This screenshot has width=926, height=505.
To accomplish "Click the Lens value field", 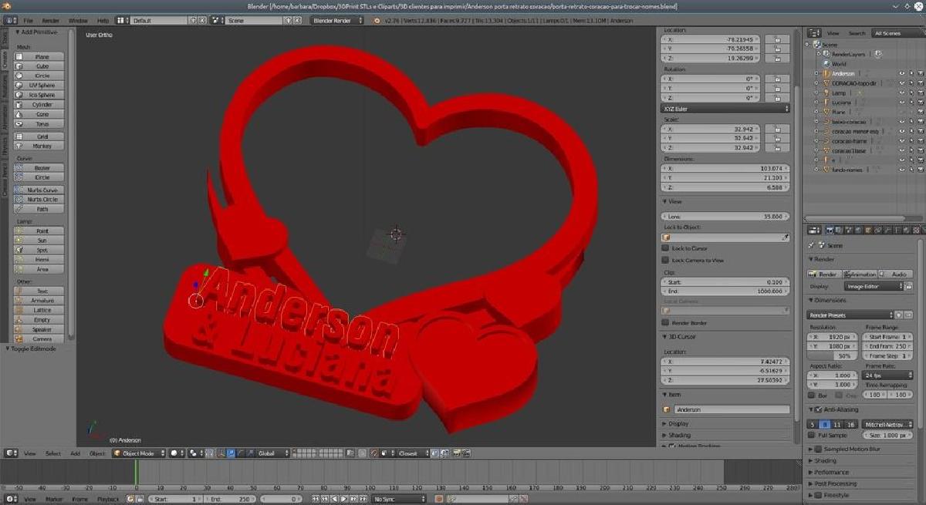I will (x=725, y=217).
